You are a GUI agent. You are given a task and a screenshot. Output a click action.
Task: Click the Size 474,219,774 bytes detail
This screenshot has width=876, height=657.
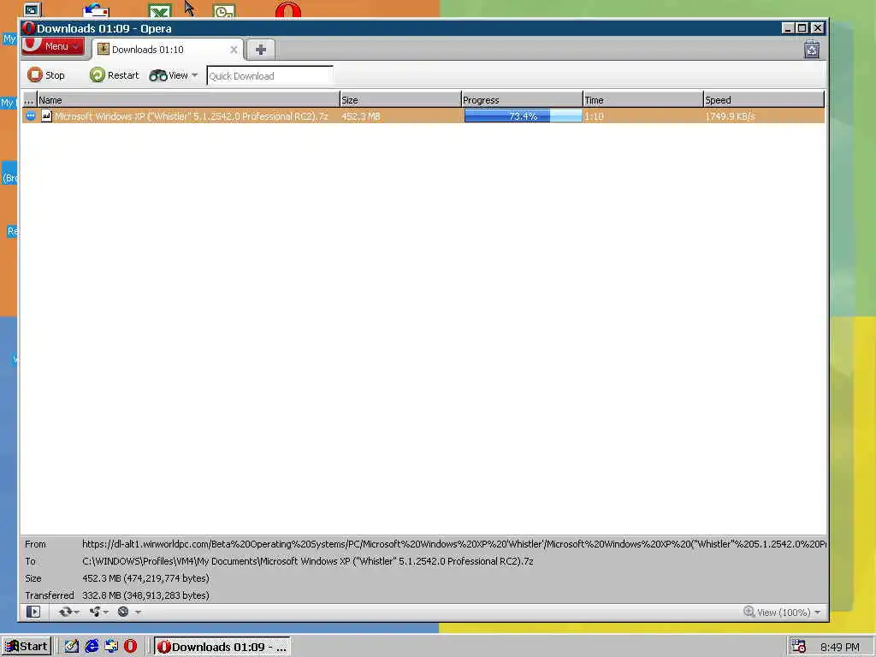(x=145, y=578)
